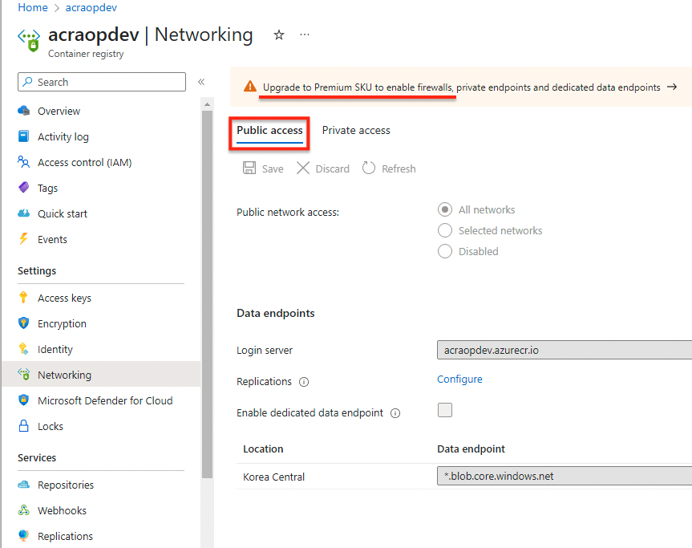
Task: Click the Locks padlock icon
Action: point(23,426)
